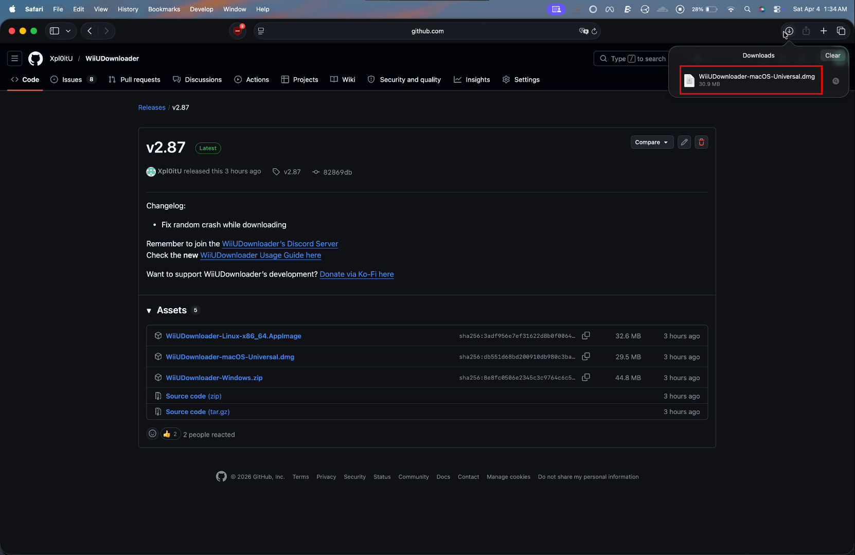Show downloaded dmg in Finder magnifier icon
855x555 pixels.
[835, 81]
